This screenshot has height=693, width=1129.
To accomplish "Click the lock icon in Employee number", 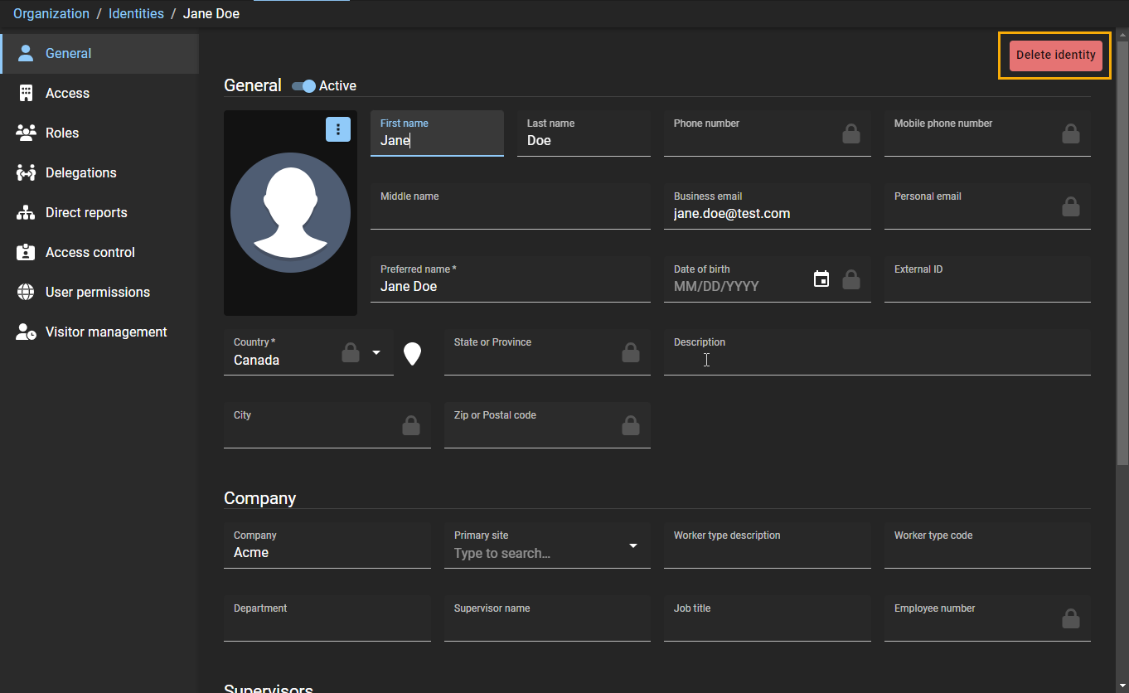I will (x=1071, y=618).
